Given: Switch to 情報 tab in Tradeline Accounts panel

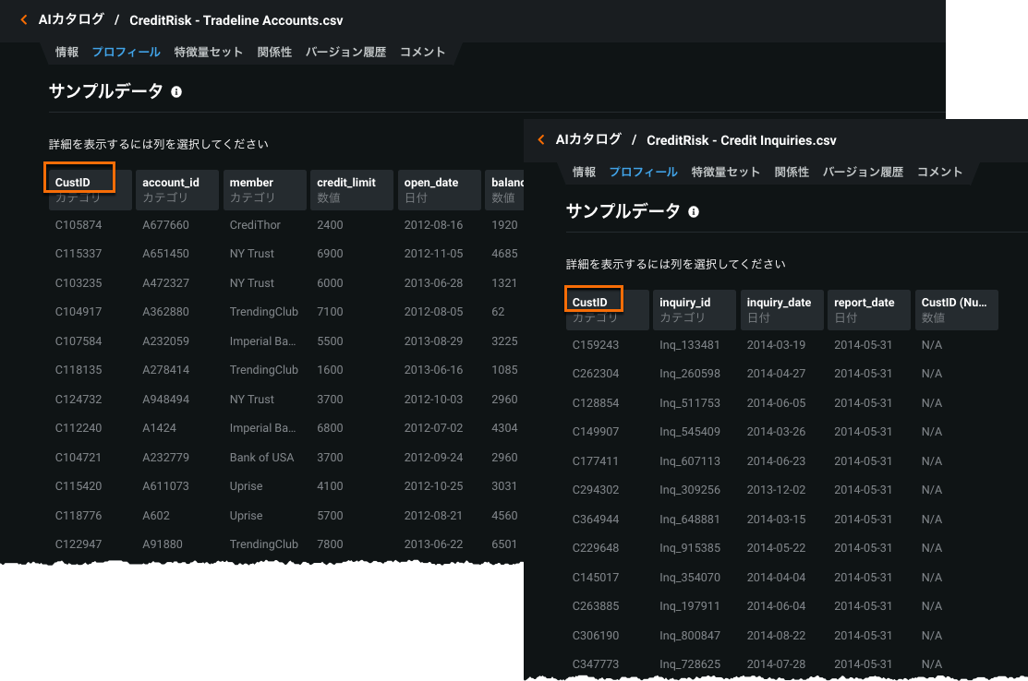Looking at the screenshot, I should pos(67,53).
